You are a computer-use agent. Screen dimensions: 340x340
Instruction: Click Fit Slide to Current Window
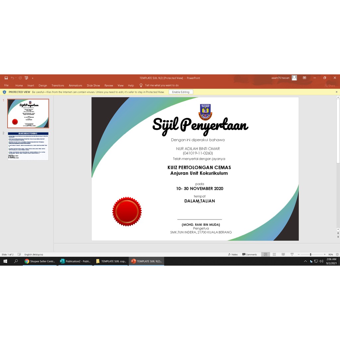[337, 254]
